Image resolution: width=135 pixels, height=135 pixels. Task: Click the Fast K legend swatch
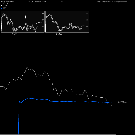point(2,5)
